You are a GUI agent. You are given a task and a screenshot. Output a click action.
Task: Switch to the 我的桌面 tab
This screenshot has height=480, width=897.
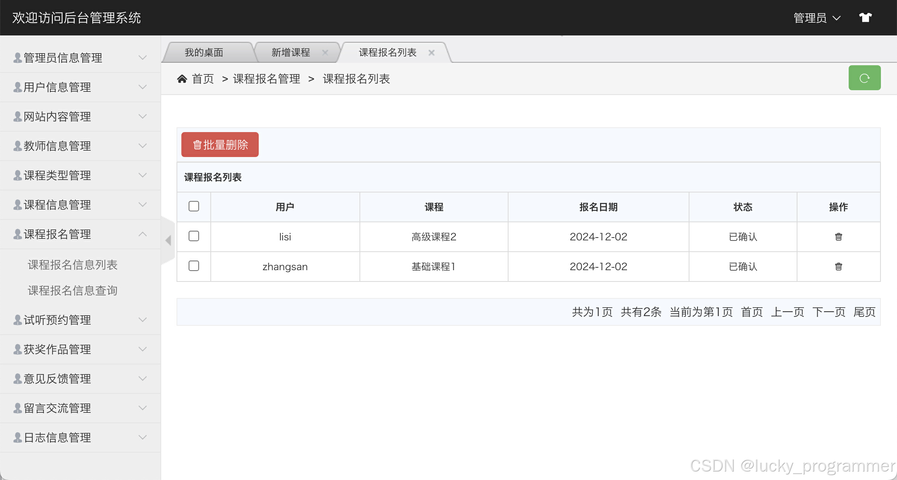[204, 53]
